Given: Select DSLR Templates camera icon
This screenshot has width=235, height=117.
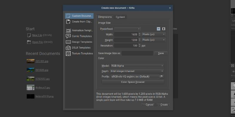Looking at the screenshot, I should tap(68, 47).
